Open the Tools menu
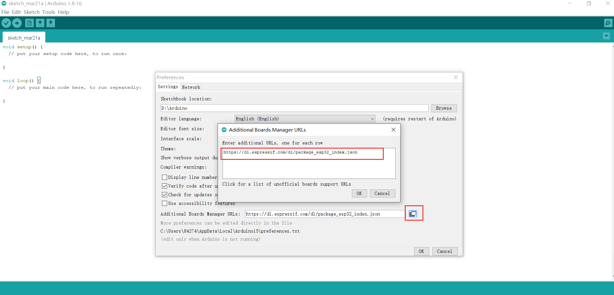The width and height of the screenshot is (614, 295). click(49, 12)
